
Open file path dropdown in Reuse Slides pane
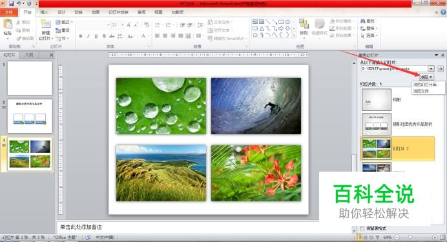click(x=431, y=68)
